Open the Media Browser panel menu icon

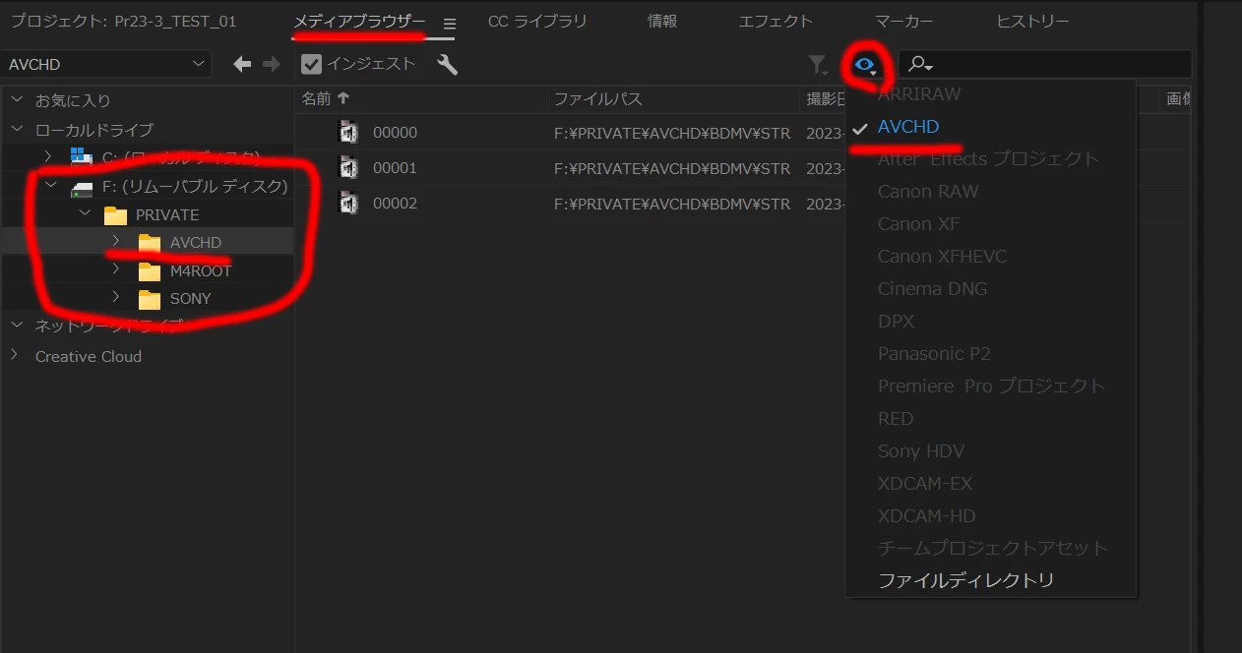[x=450, y=24]
